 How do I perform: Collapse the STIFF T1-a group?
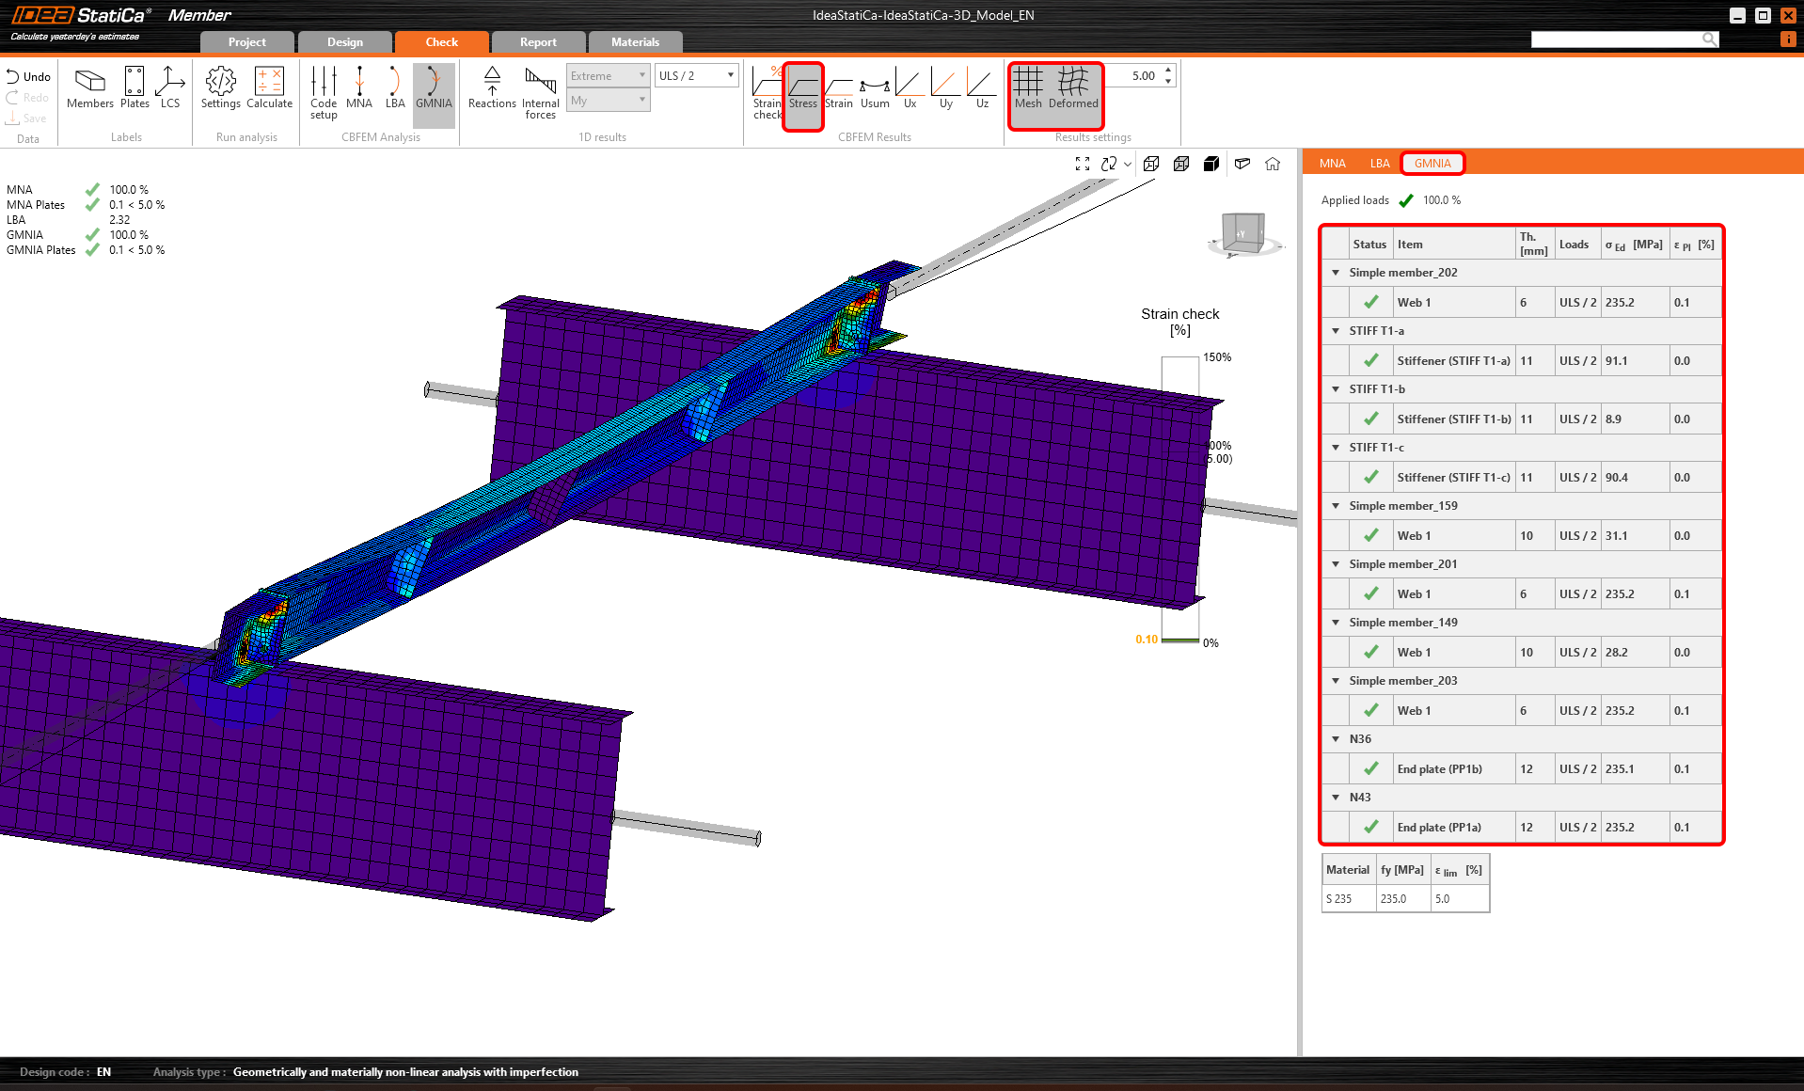pyautogui.click(x=1336, y=331)
